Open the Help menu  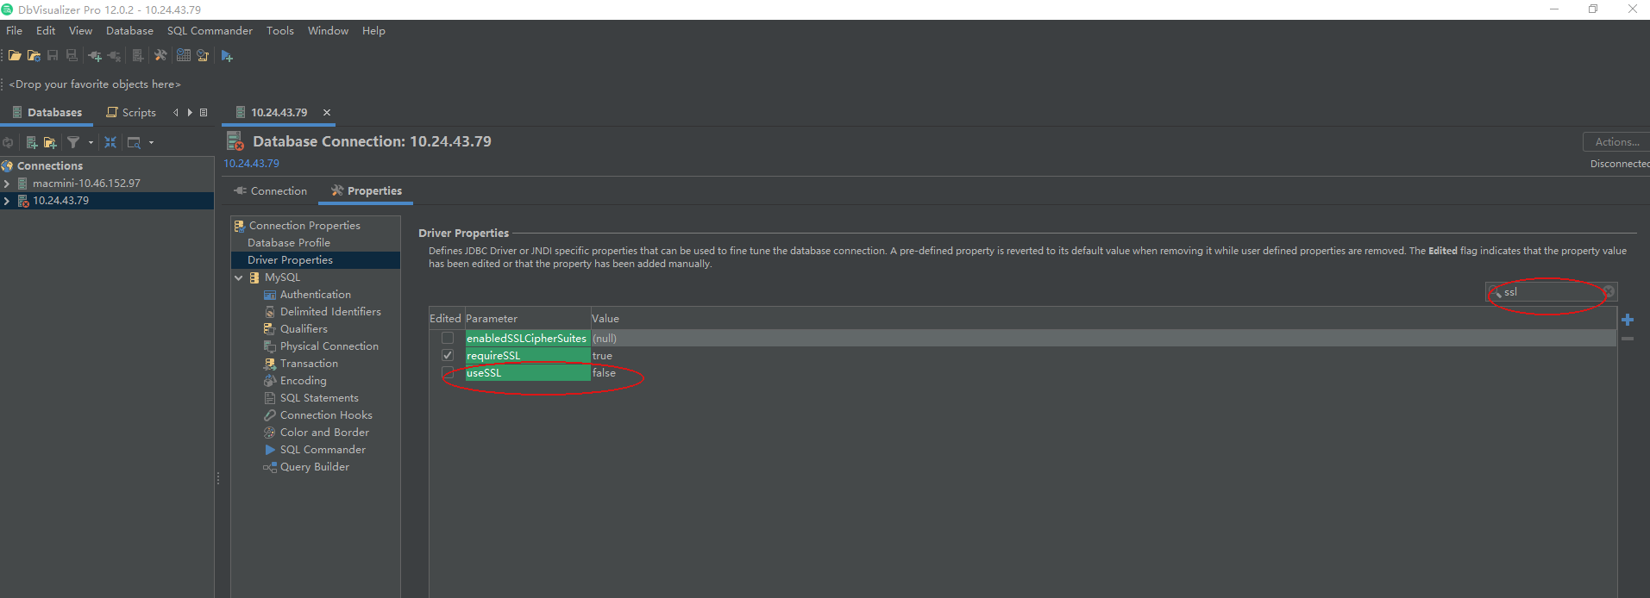click(373, 30)
